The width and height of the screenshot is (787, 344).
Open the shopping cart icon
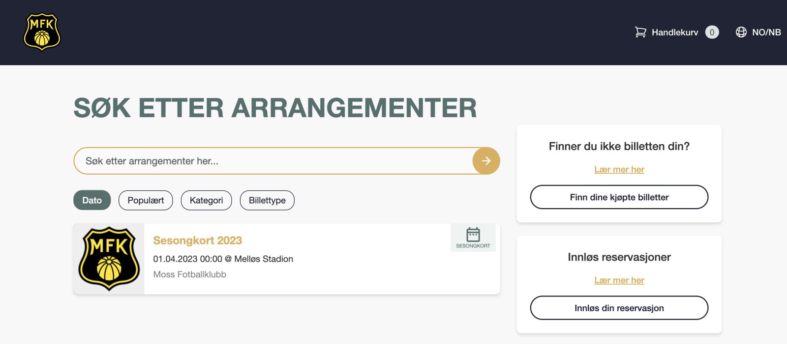[x=640, y=32]
